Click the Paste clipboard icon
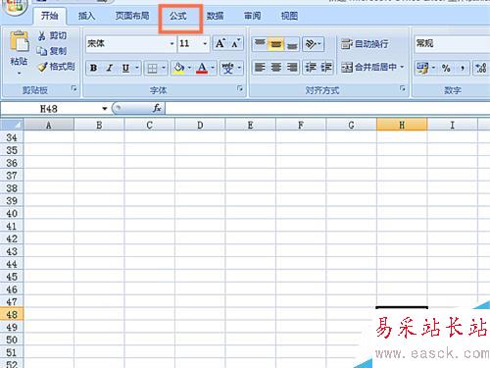The height and width of the screenshot is (368, 490). pyautogui.click(x=19, y=41)
